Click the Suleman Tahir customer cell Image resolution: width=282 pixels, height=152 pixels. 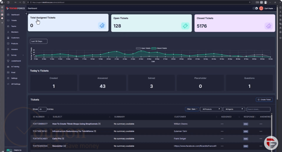(x=180, y=131)
